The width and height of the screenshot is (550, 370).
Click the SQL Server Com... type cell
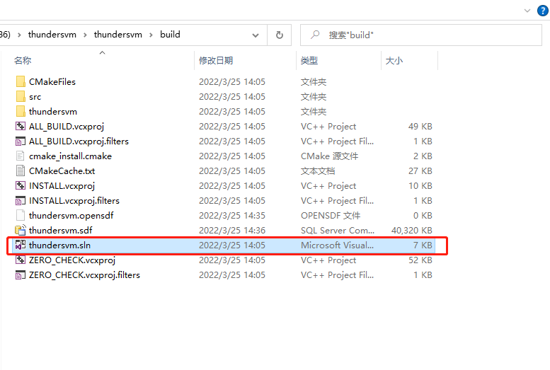[338, 231]
